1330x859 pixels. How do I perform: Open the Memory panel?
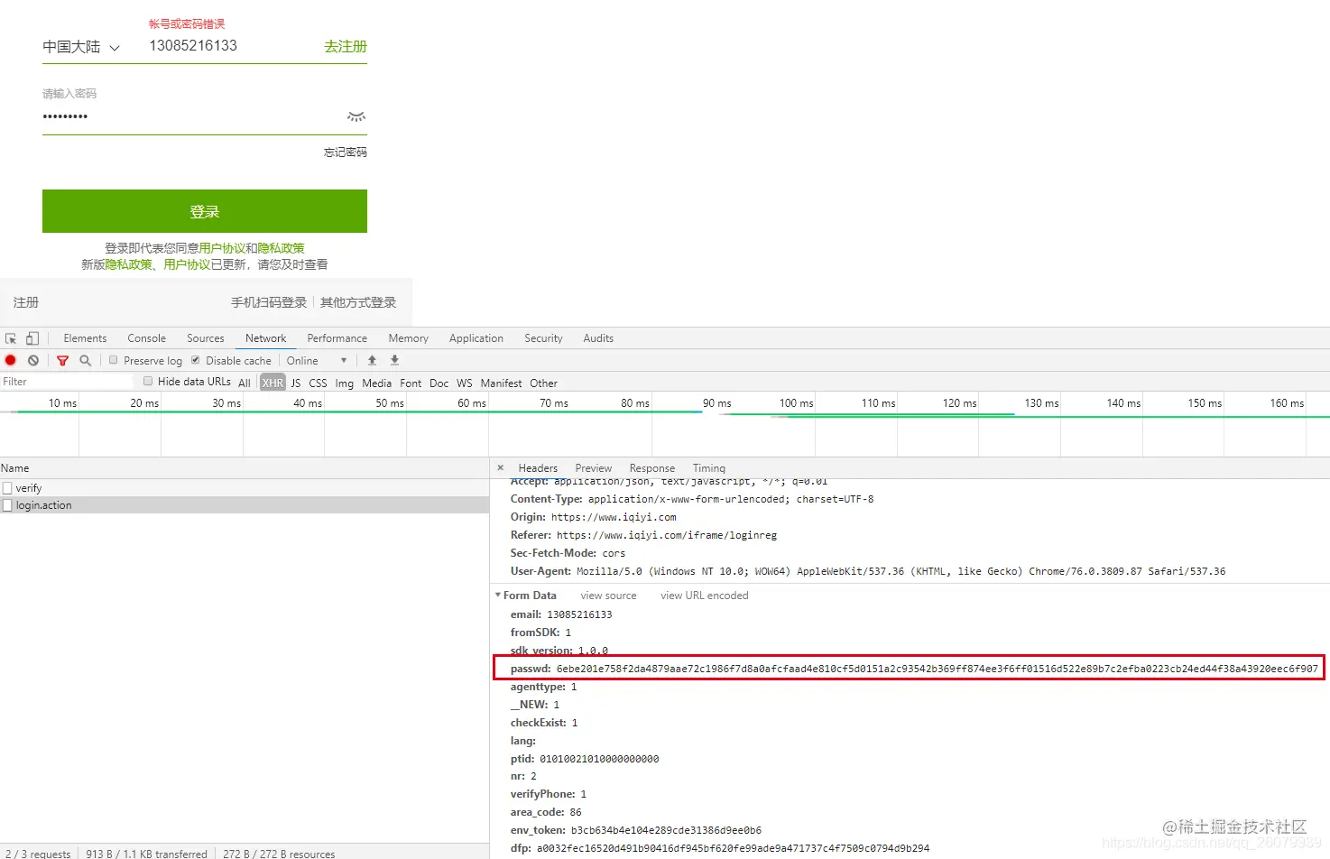pos(409,338)
